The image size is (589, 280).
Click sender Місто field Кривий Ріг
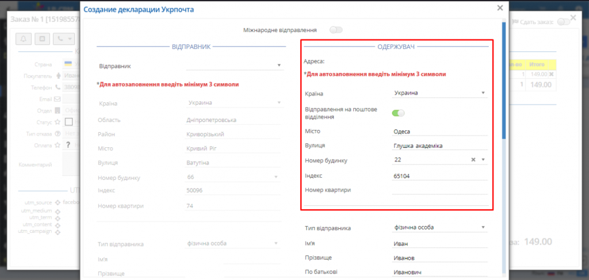[234, 149]
